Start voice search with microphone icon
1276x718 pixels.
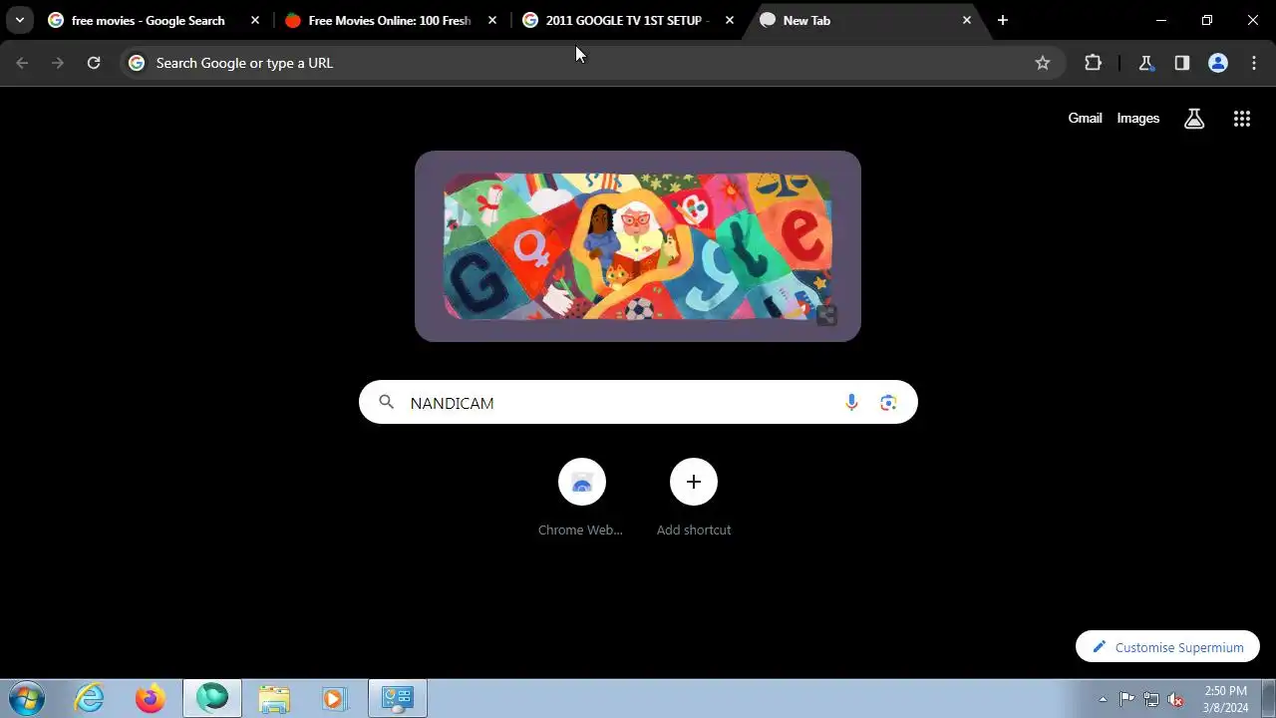coord(851,402)
